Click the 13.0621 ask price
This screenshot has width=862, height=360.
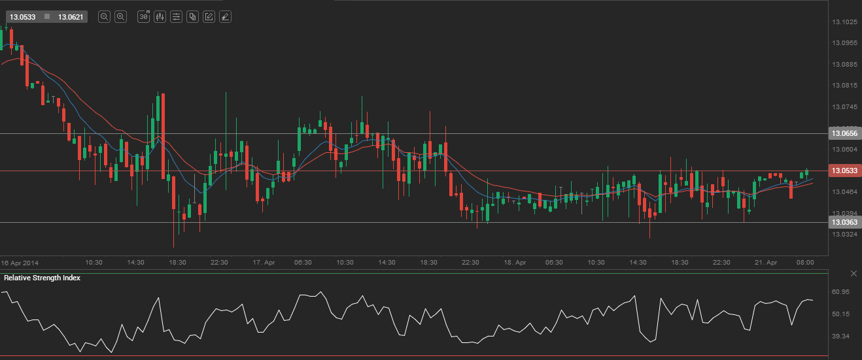[x=71, y=17]
